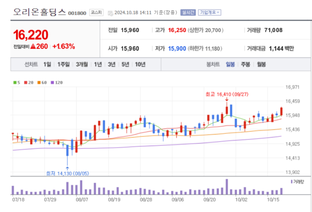Switch line chart to 3개월
Image resolution: width=312 pixels, height=212 pixels.
(x=82, y=65)
